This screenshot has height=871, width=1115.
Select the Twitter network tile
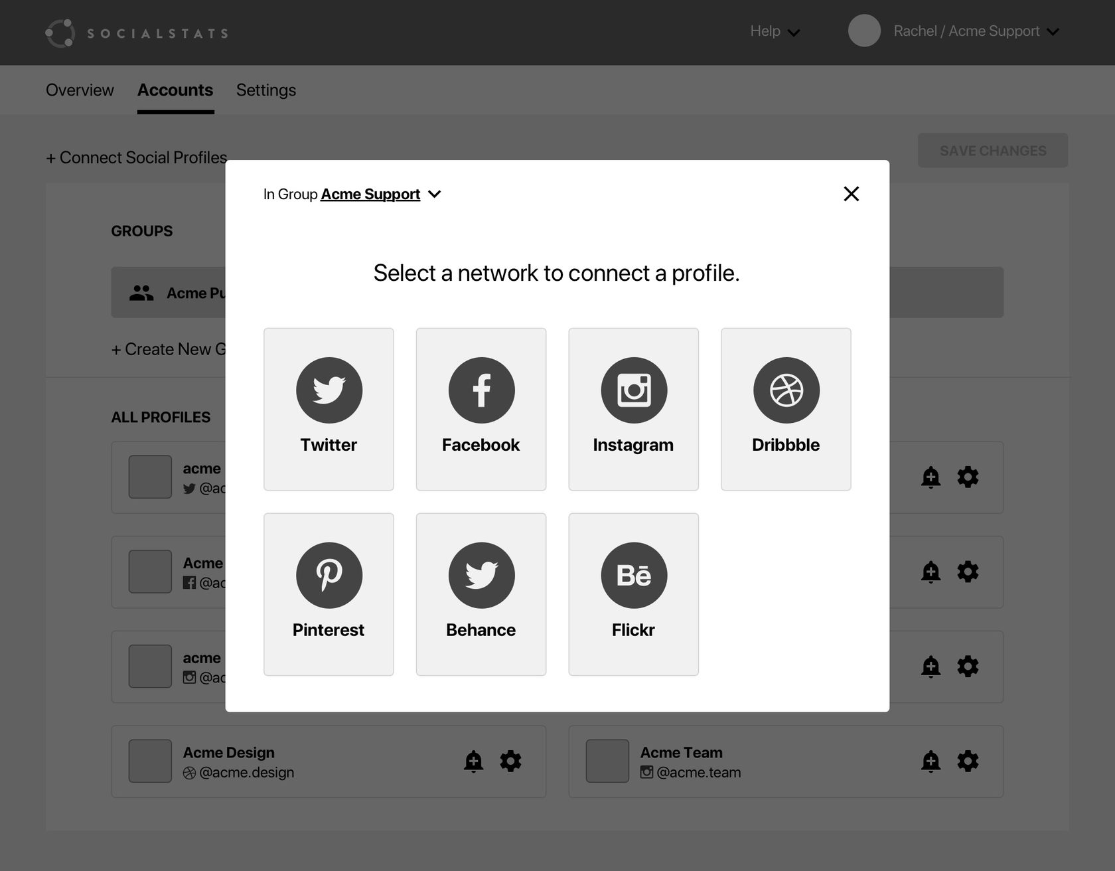coord(329,409)
